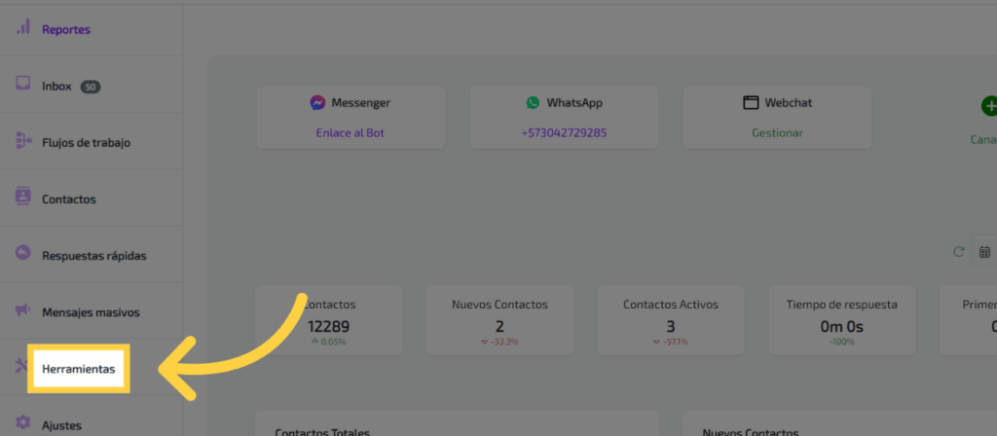Click the refresh icon beside the calendar

pos(959,252)
